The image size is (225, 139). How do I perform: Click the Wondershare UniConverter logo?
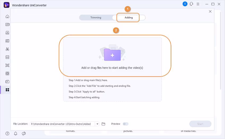[x=6, y=5]
